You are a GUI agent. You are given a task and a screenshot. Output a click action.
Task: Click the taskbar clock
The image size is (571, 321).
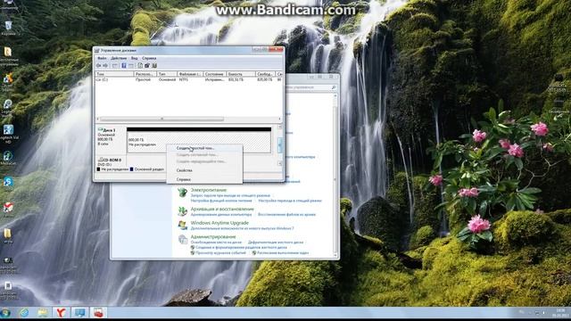point(559,313)
